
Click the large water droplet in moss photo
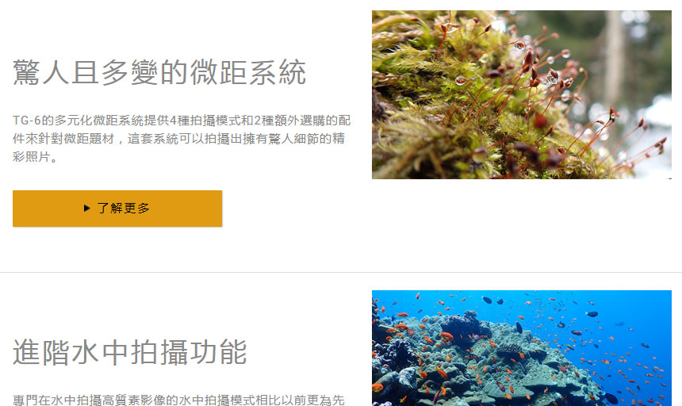click(x=519, y=44)
